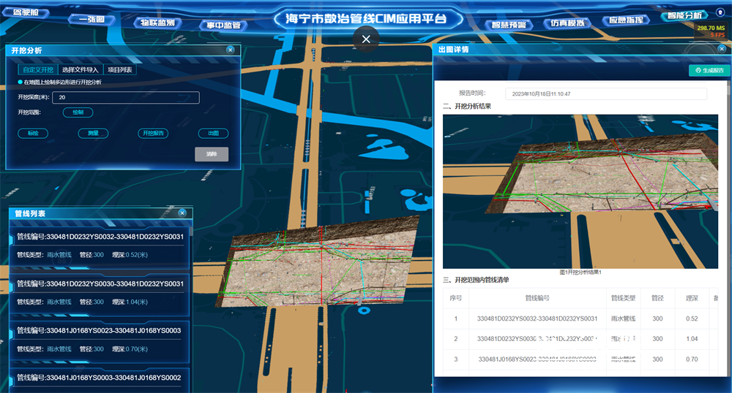Click the 绘制 button for excavation range
Screen dimensions: 732x393
78,112
